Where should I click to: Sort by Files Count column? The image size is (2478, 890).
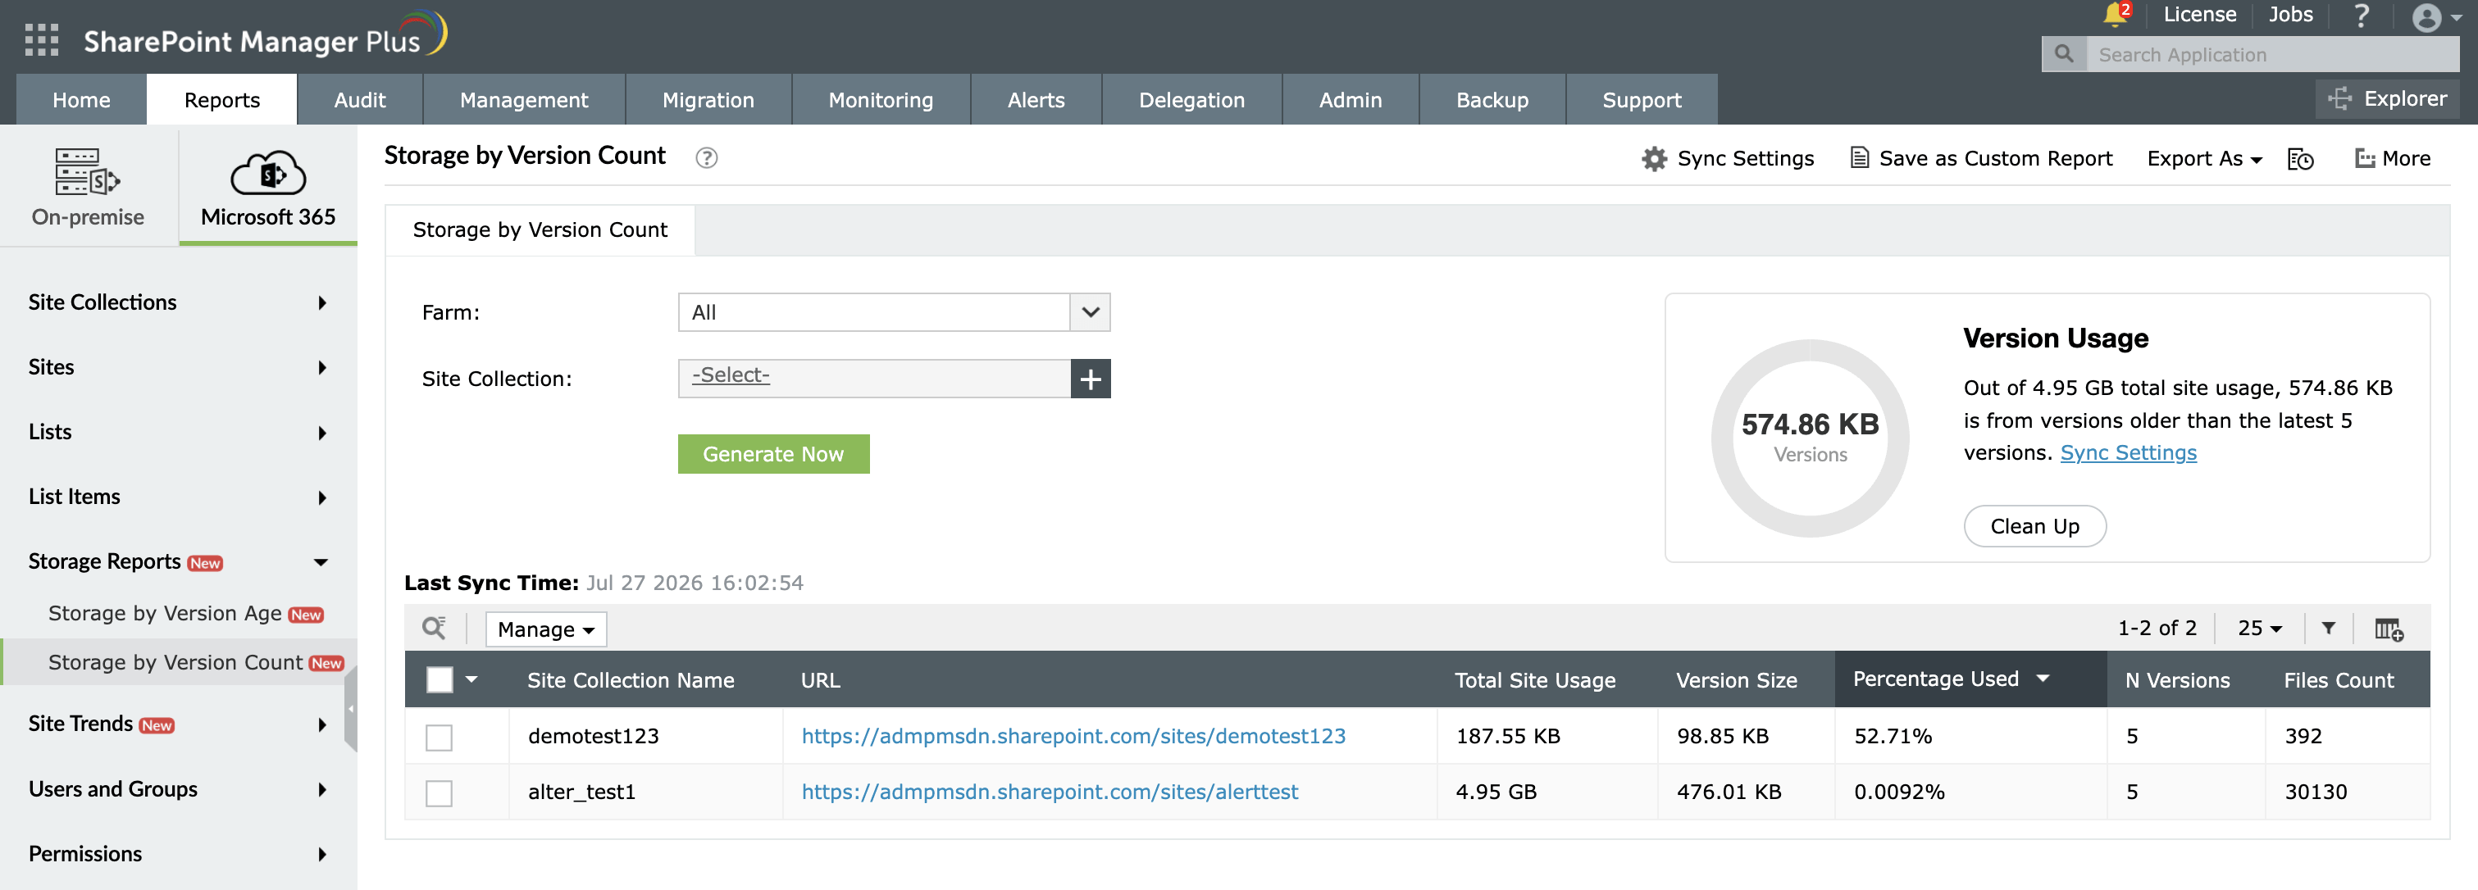2339,680
